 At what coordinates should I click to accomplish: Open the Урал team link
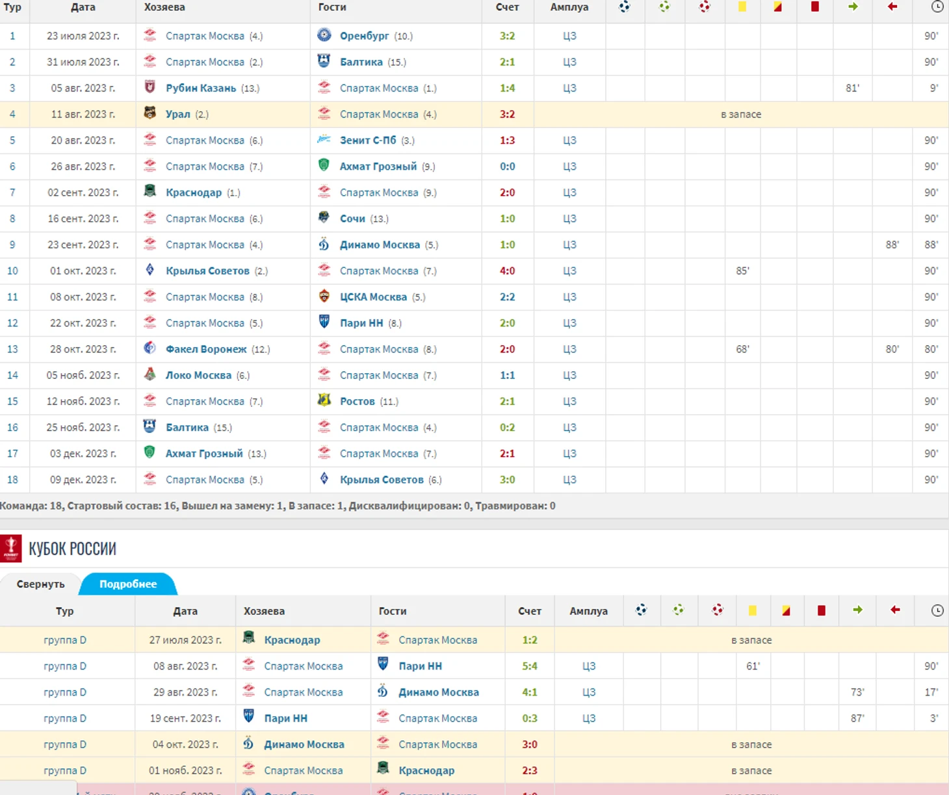[x=178, y=114]
